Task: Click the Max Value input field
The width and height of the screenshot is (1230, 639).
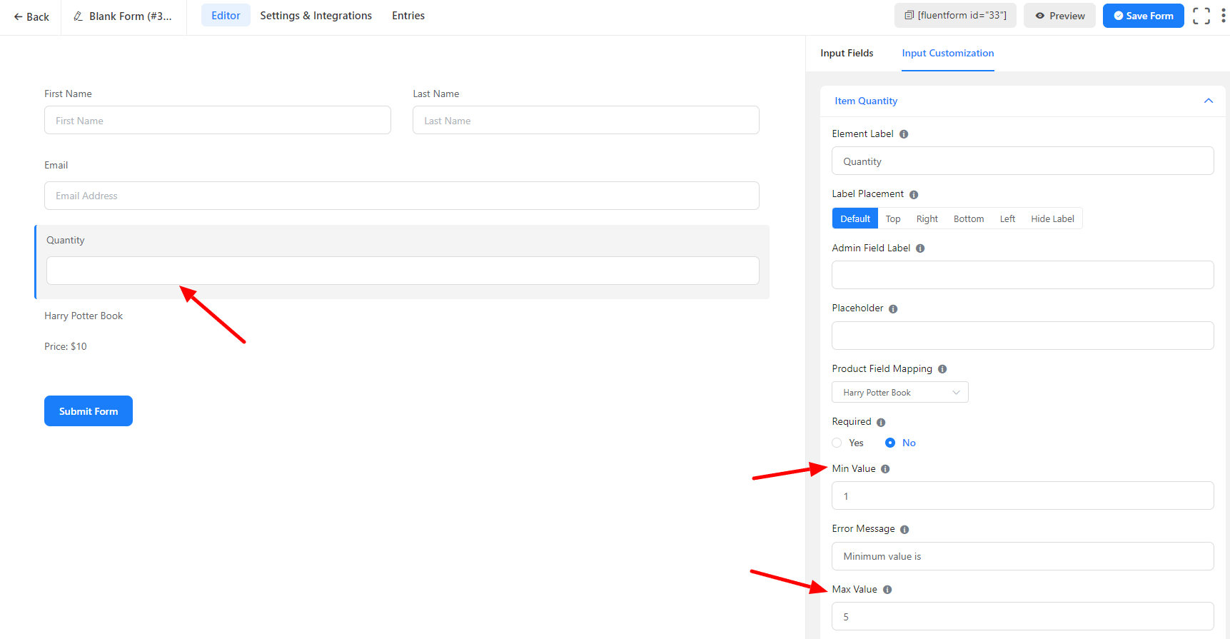Action: [1022, 616]
